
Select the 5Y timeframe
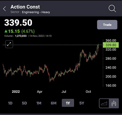(82, 103)
